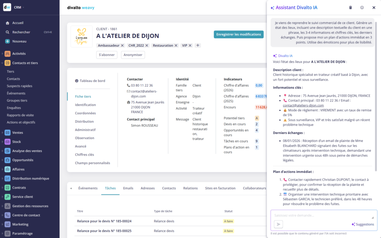Image resolution: width=381 pixels, height=238 pixels.
Task: Expand the Stock sidebar section
Action: click(x=16, y=142)
